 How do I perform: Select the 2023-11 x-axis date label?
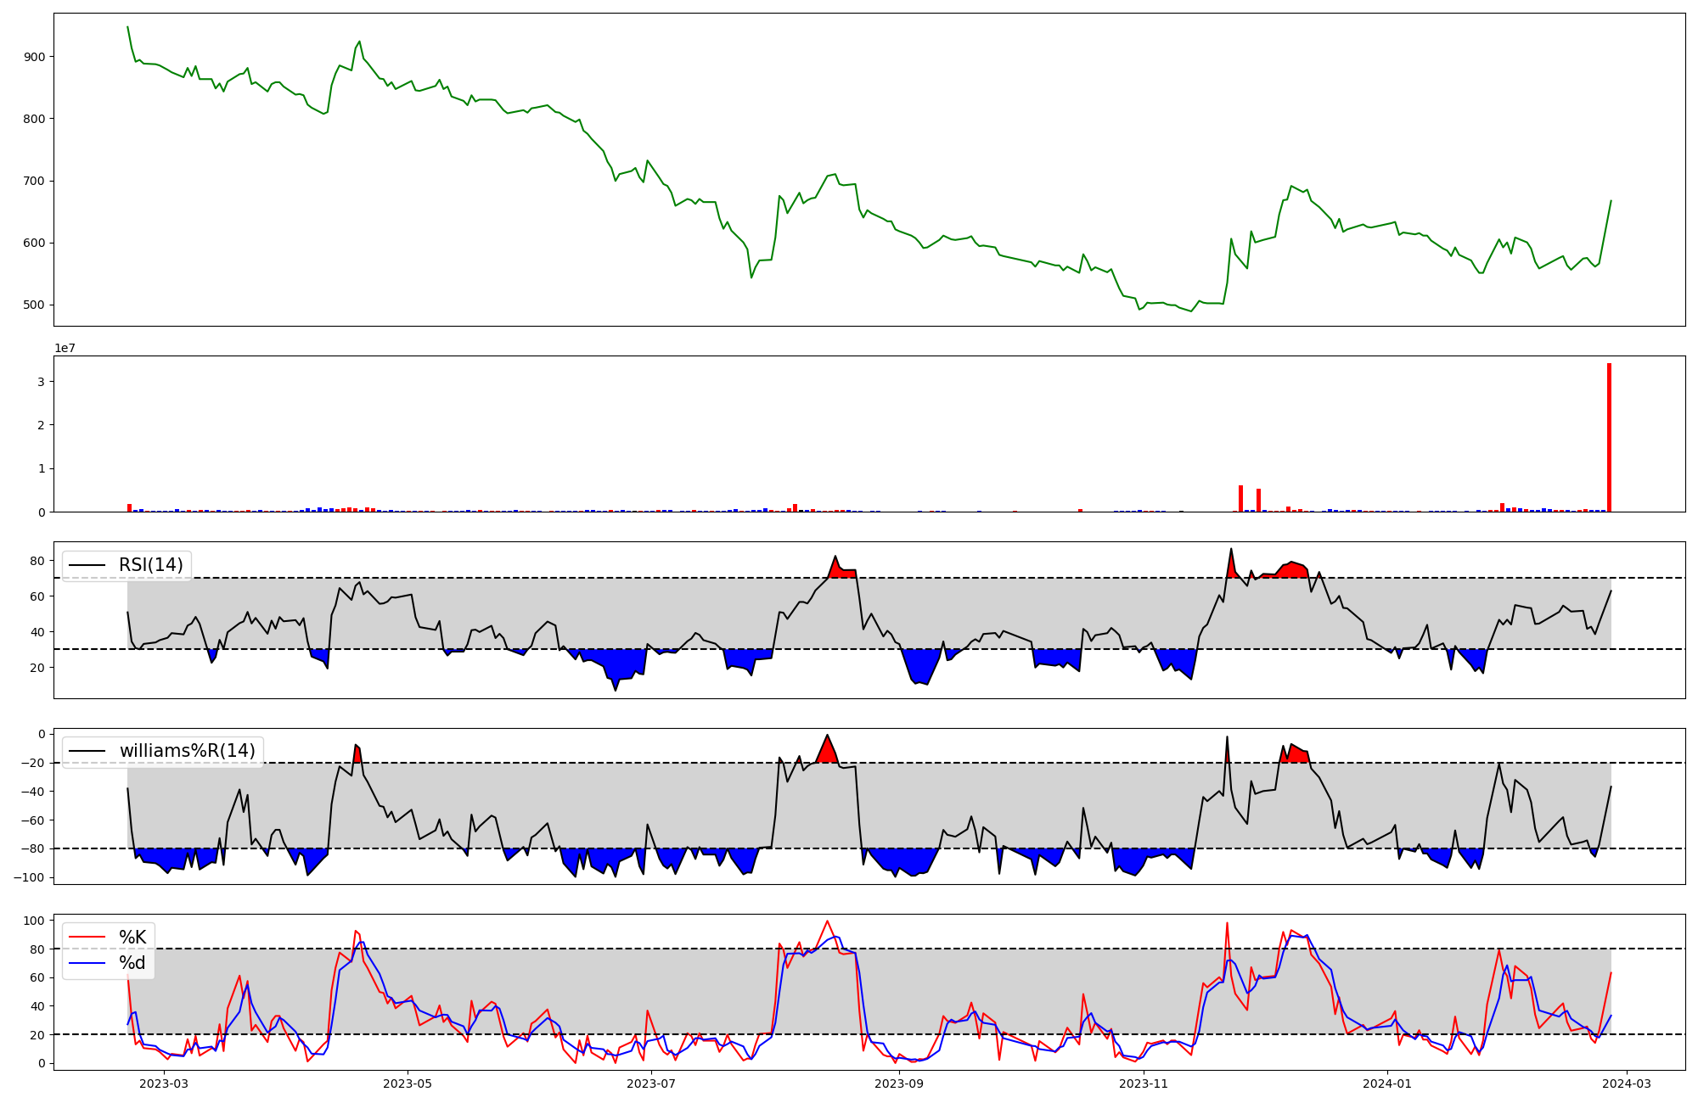pos(1144,1083)
